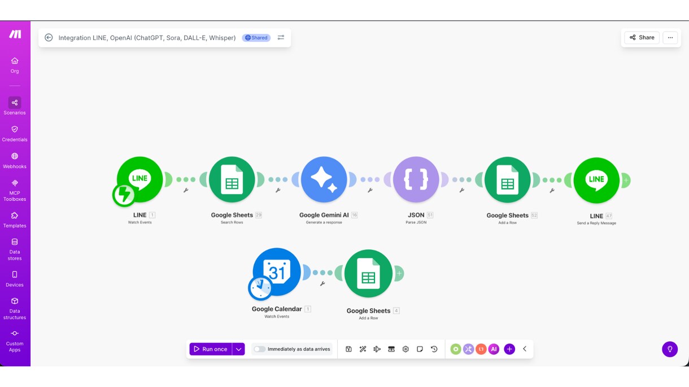Click the Shared badge
The image size is (689, 387).
coord(256,38)
